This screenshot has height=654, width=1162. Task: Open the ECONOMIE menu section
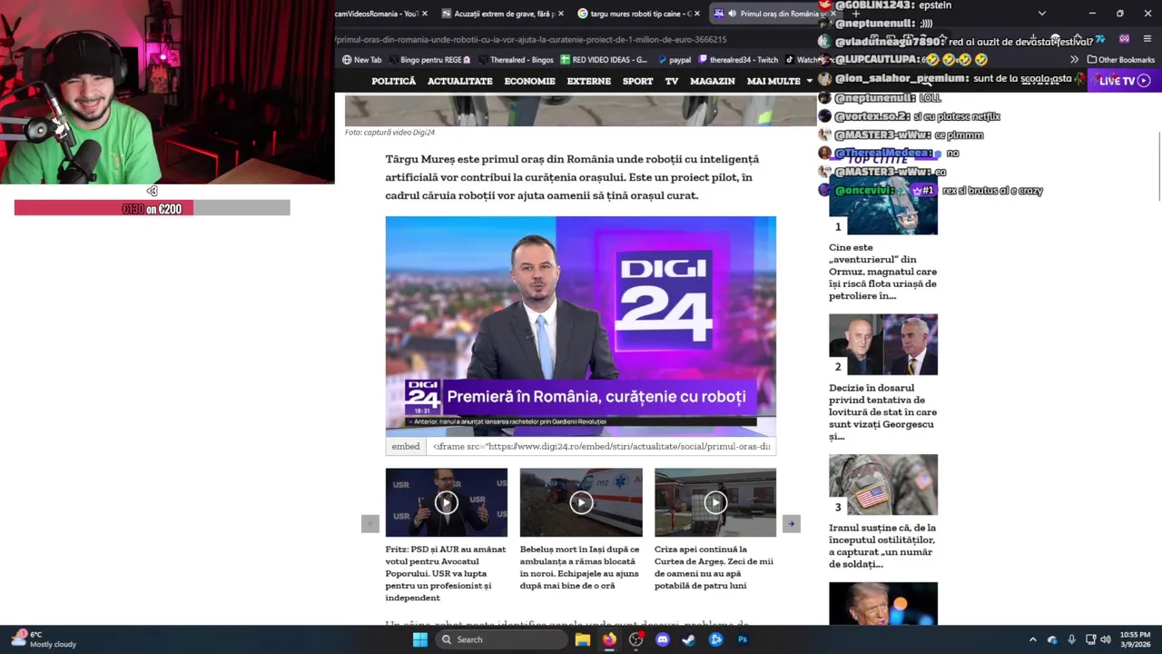(529, 81)
